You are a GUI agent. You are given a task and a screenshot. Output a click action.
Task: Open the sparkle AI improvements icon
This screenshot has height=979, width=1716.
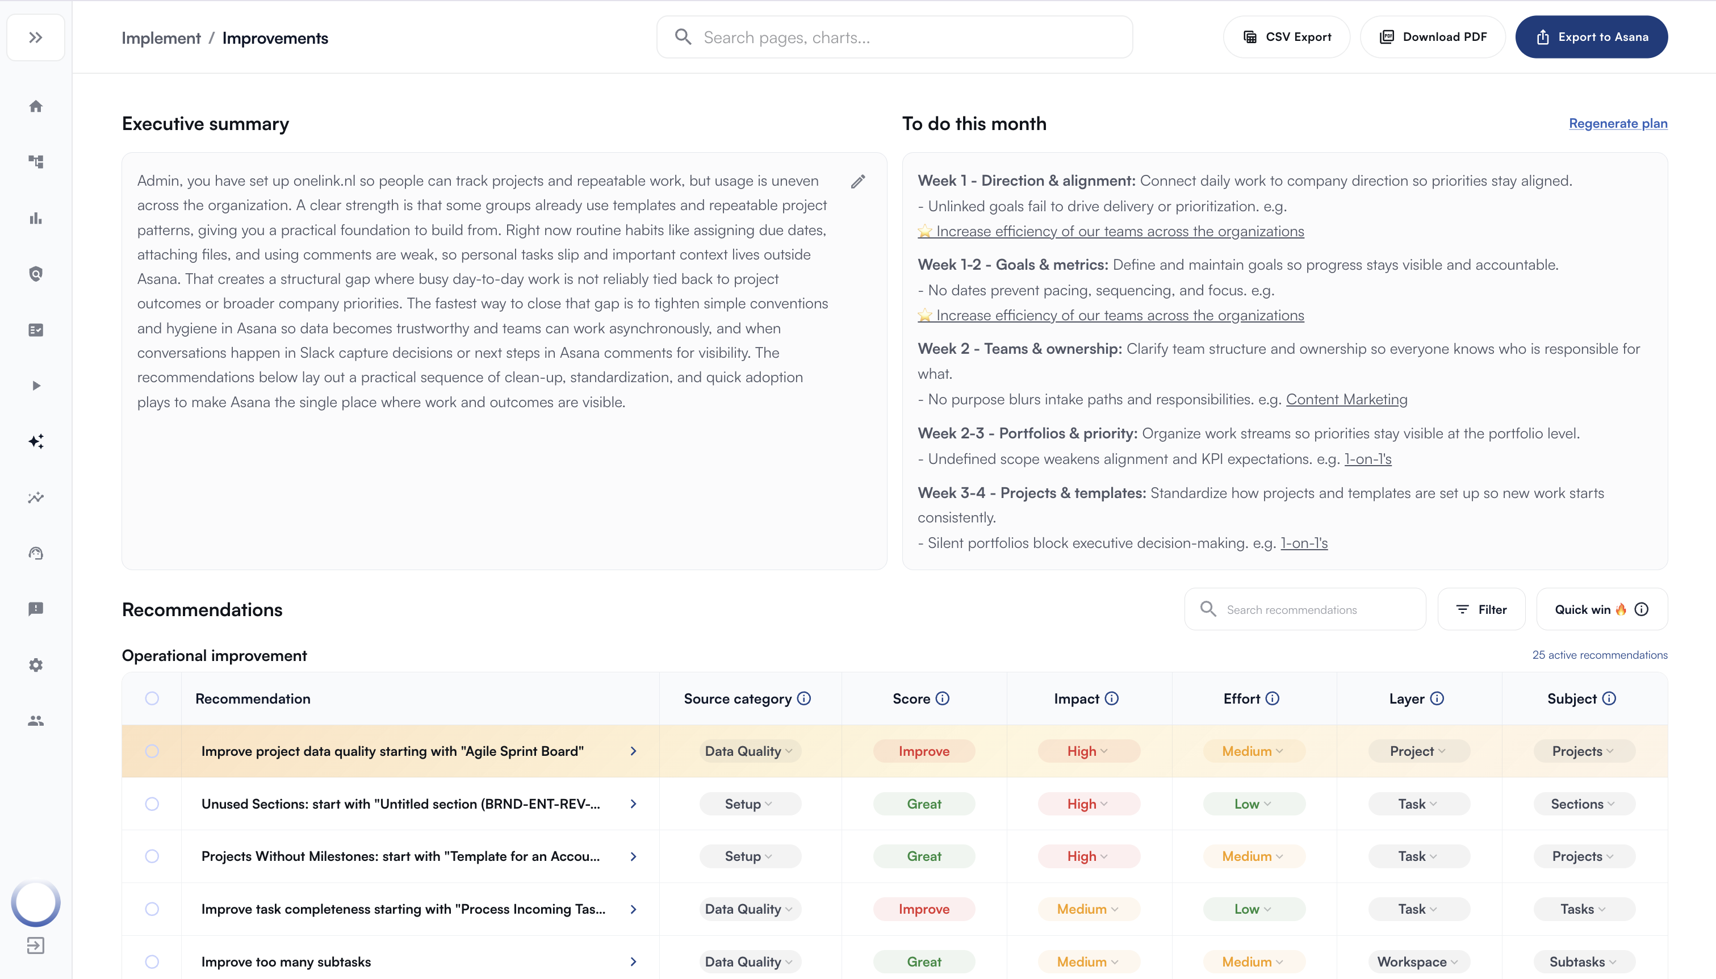pyautogui.click(x=36, y=442)
